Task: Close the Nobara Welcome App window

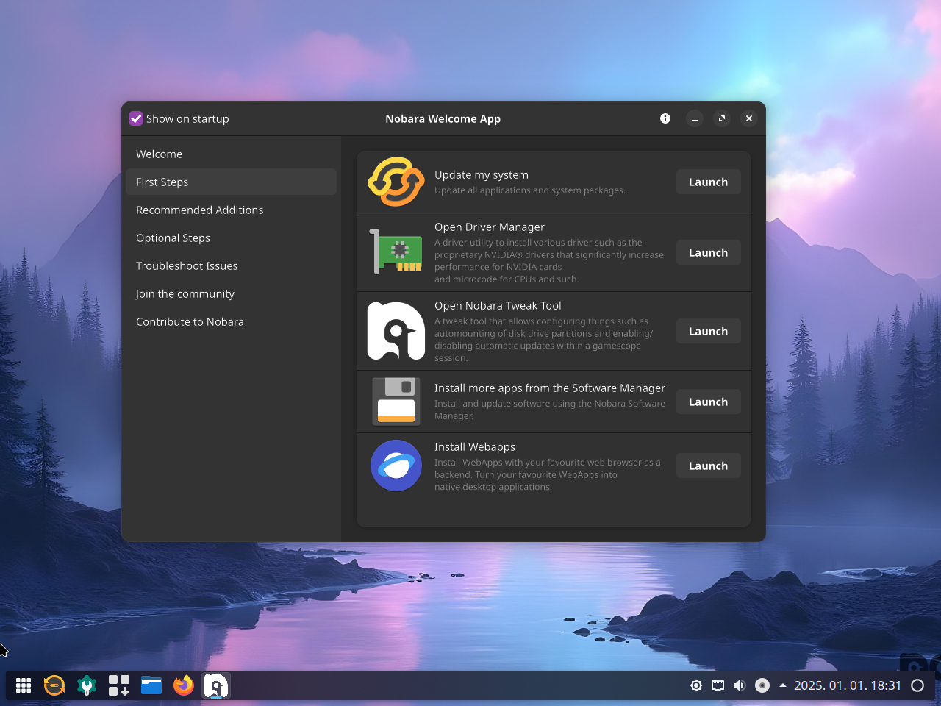Action: [x=749, y=118]
